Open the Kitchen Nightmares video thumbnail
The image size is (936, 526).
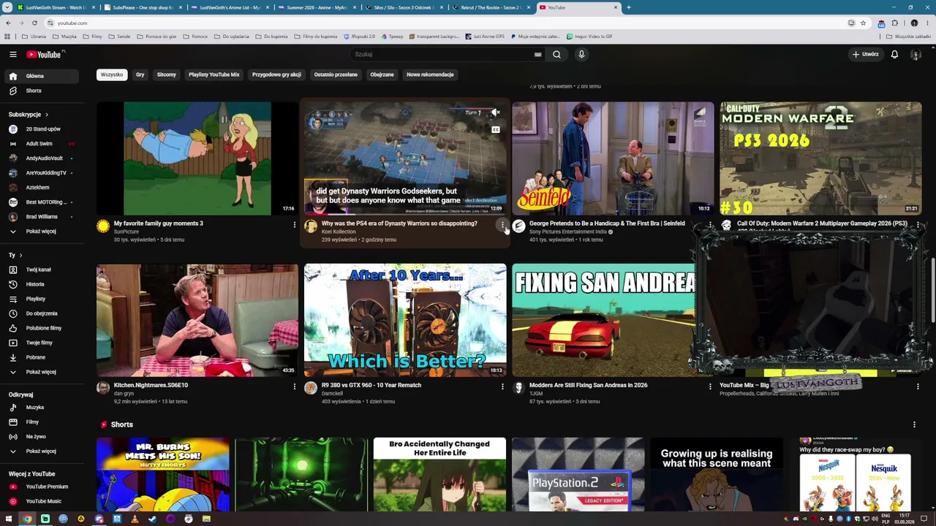click(197, 321)
